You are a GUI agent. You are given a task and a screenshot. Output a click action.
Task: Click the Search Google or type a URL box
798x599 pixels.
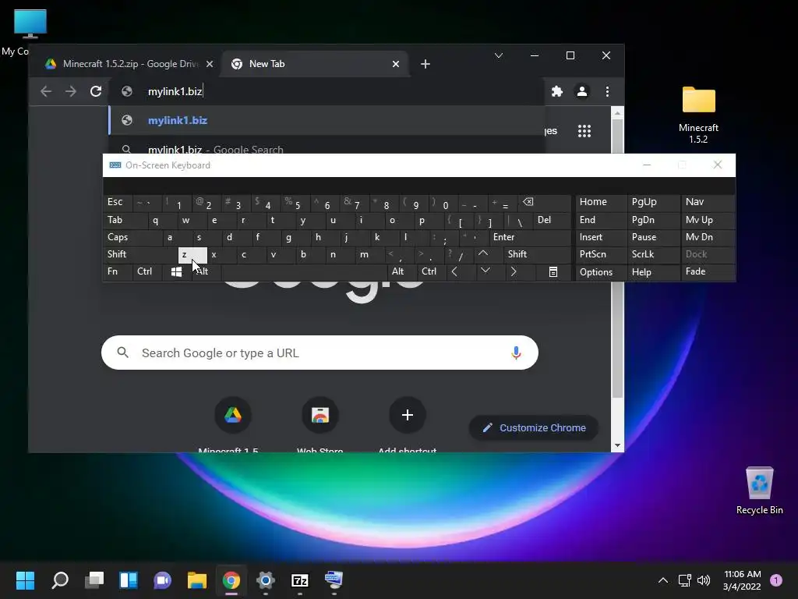click(320, 353)
